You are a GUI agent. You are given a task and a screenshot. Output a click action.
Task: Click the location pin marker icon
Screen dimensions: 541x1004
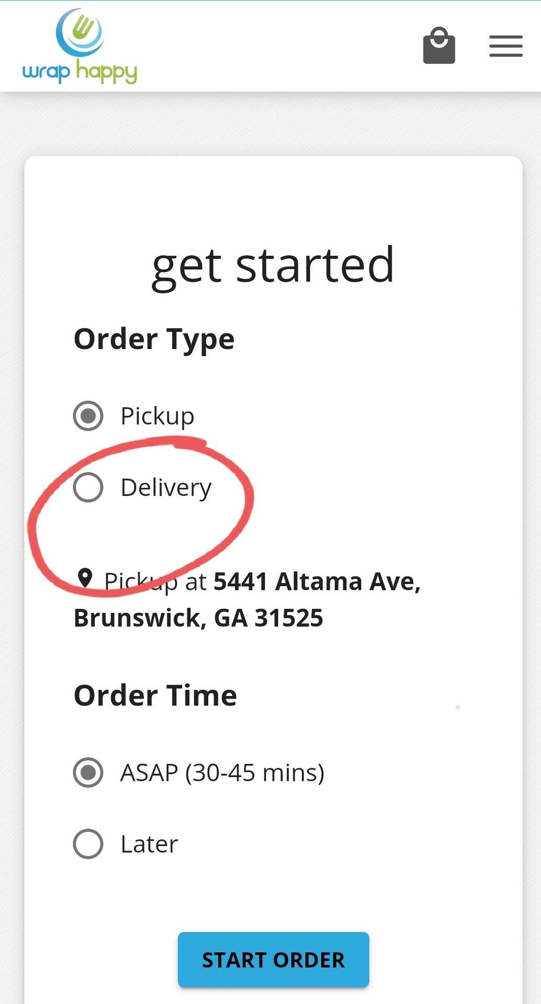pyautogui.click(x=85, y=578)
